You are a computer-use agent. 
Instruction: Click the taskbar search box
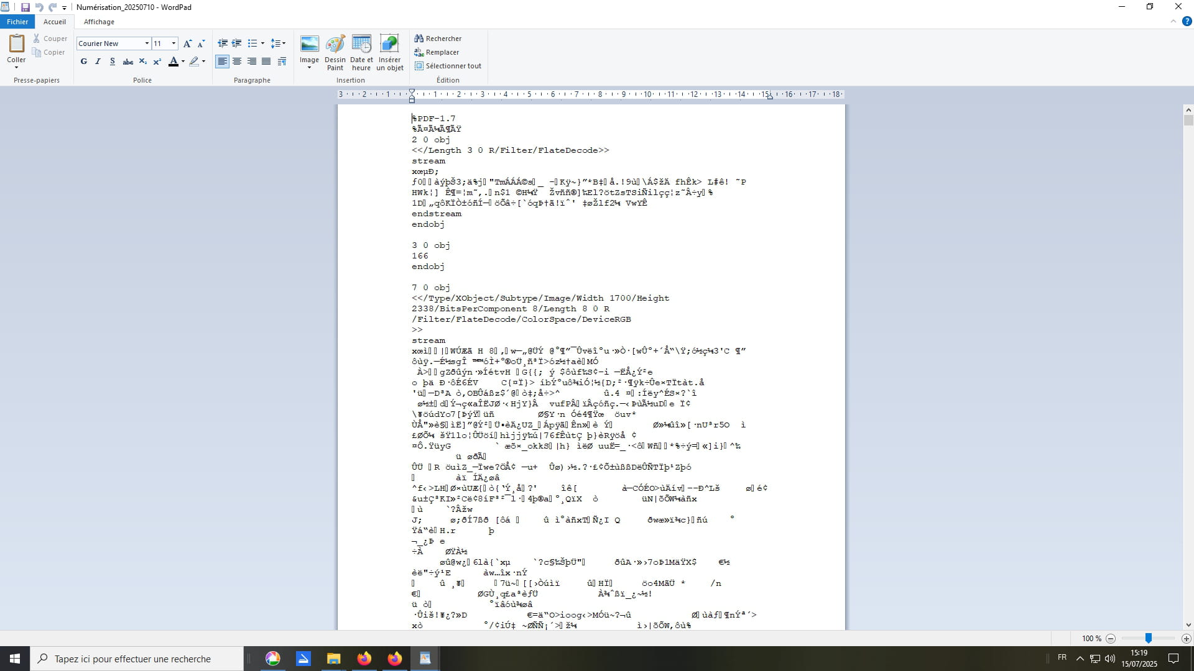[137, 659]
